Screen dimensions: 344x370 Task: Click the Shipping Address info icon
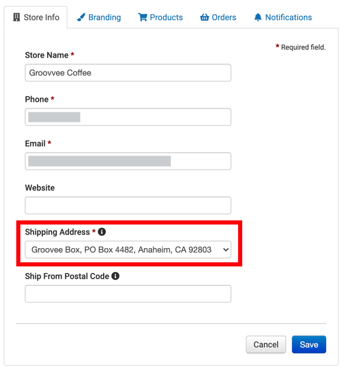(x=102, y=232)
